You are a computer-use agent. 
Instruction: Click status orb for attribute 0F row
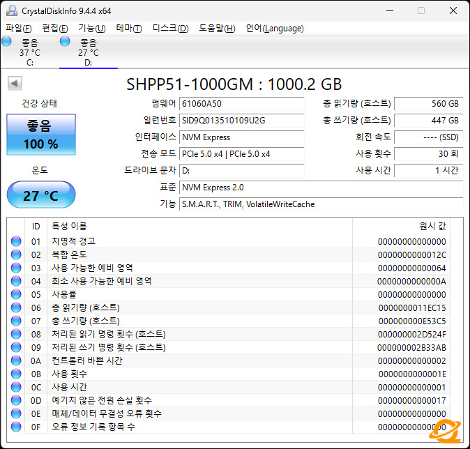[x=16, y=427]
